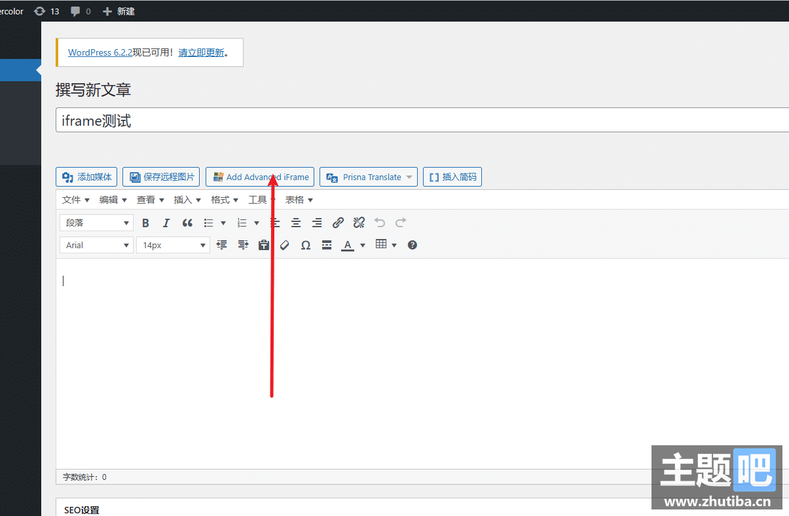This screenshot has height=516, width=789.
Task: Insert a blockquote
Action: tap(187, 223)
